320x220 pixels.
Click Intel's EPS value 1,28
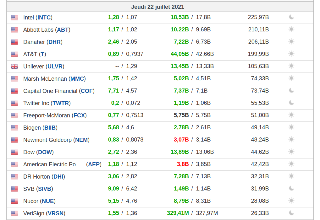[113, 17]
